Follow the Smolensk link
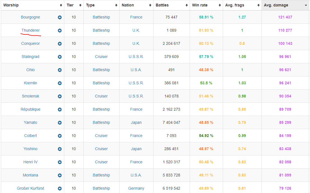Viewport: 310px width, 193px height. [x=31, y=96]
